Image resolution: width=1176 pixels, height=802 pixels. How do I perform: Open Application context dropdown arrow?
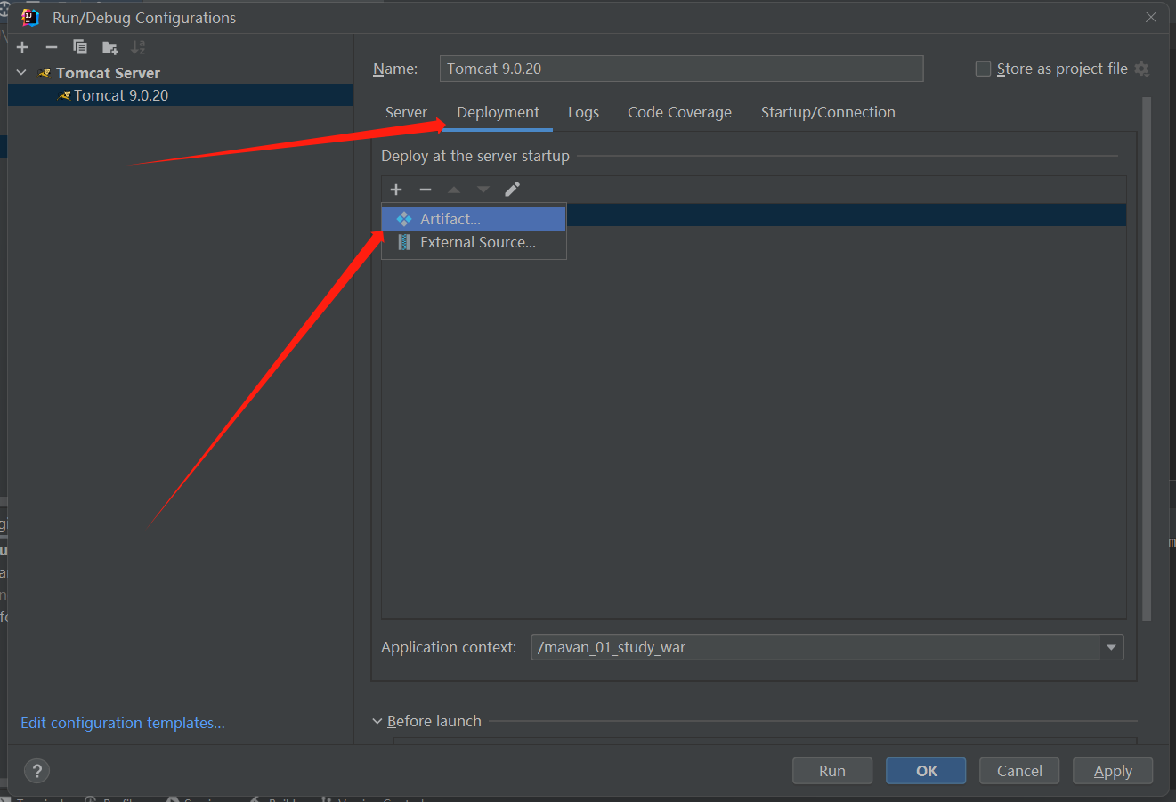1111,647
